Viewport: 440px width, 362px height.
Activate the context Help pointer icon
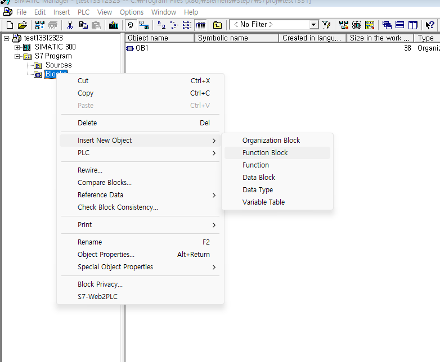(x=430, y=25)
